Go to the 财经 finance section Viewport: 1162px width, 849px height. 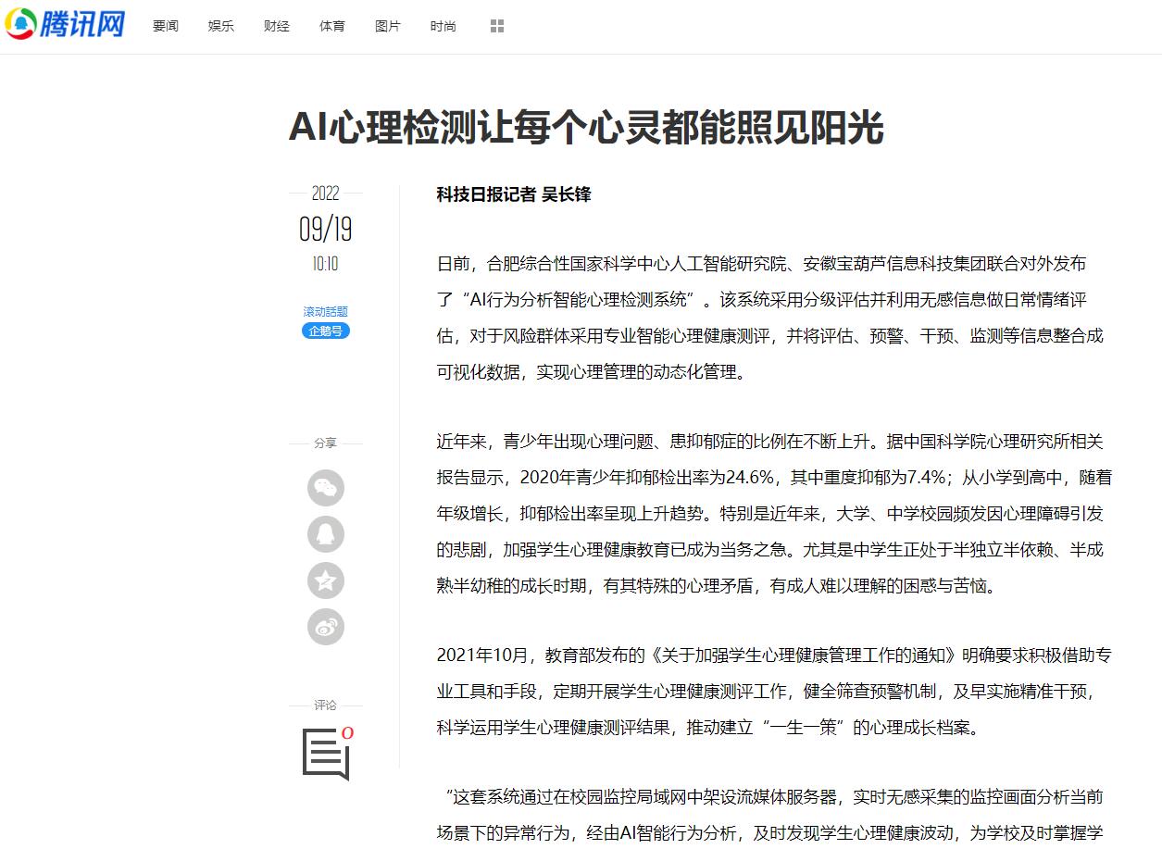click(277, 26)
